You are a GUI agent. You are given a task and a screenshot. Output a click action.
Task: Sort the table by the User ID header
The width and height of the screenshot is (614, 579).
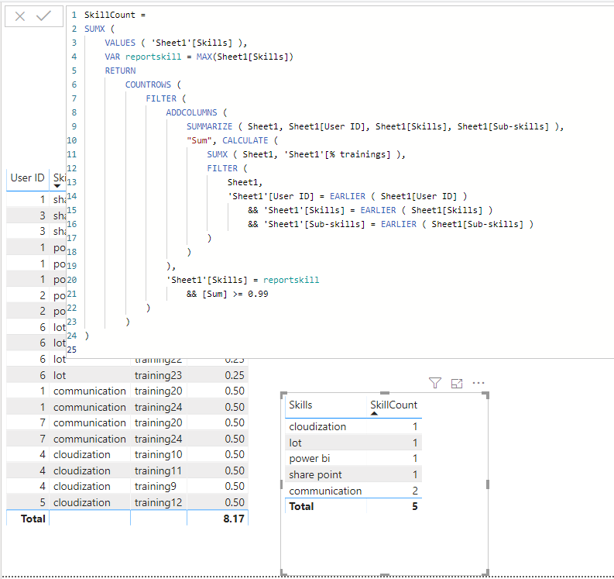pos(27,177)
